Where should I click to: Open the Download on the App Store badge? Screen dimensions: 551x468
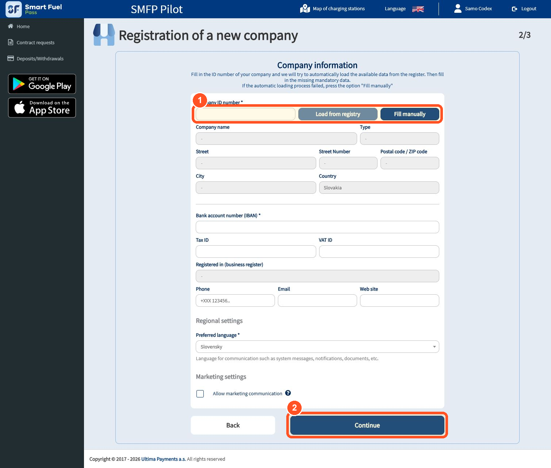click(x=42, y=107)
